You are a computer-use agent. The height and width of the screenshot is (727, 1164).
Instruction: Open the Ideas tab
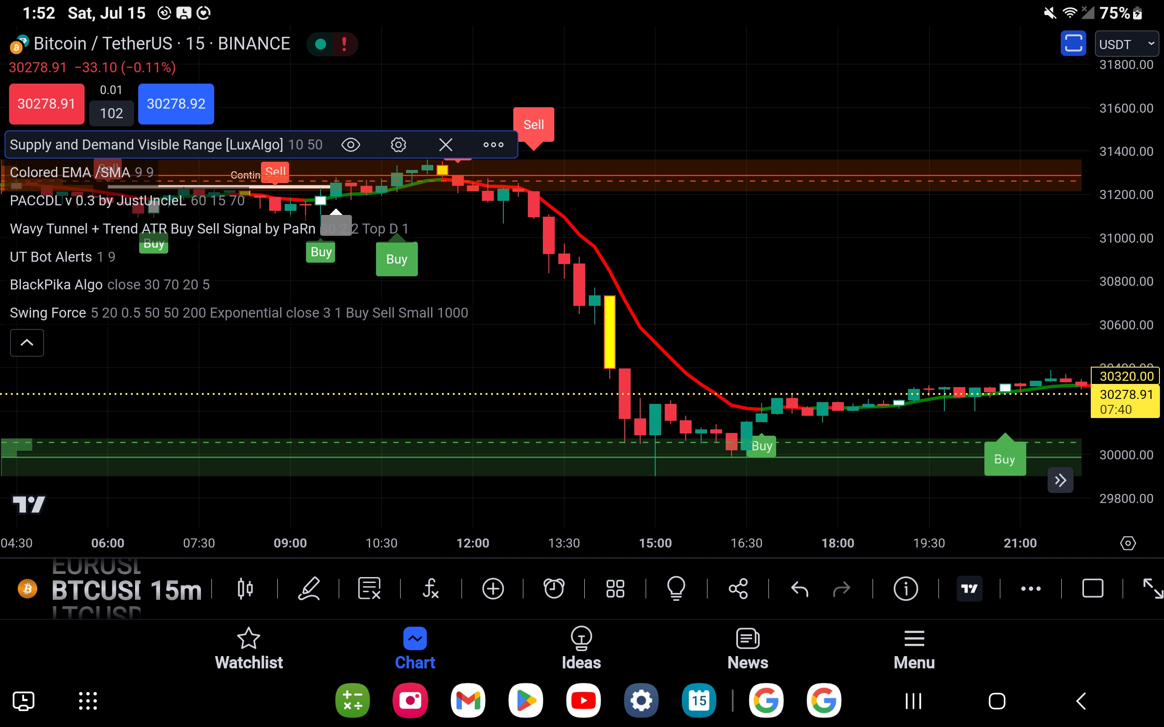581,649
